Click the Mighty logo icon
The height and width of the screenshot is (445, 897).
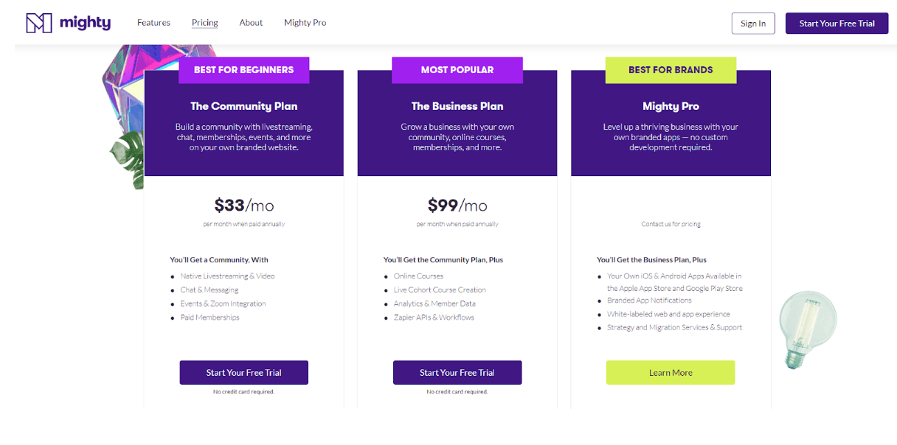[41, 22]
